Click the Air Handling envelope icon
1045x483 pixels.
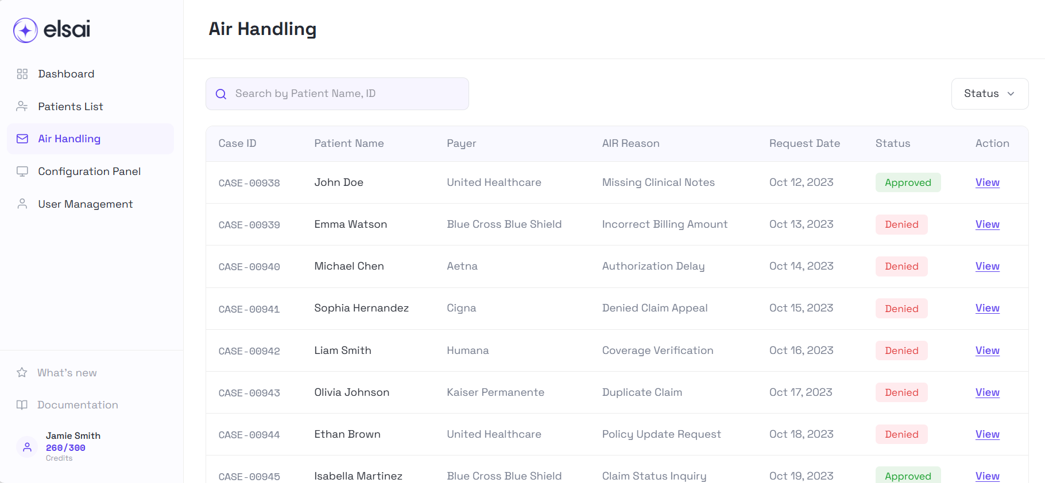22,139
